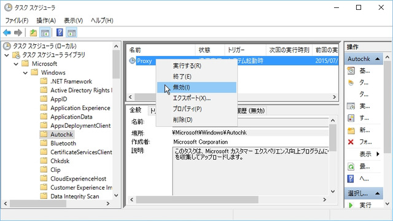Sort the task list by 名前 column header
The width and height of the screenshot is (393, 221).
tap(161, 50)
